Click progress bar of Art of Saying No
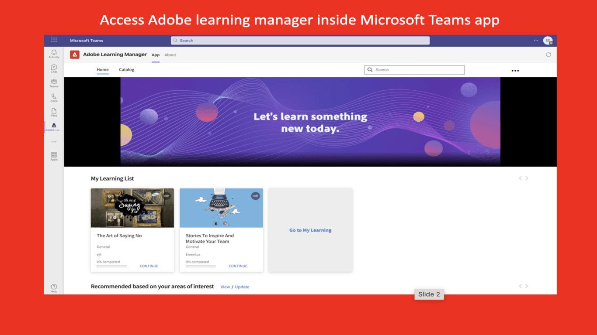597x335 pixels. 111,266
